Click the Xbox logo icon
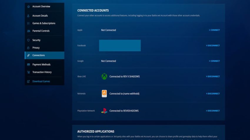The image size is (250, 140). (104, 76)
